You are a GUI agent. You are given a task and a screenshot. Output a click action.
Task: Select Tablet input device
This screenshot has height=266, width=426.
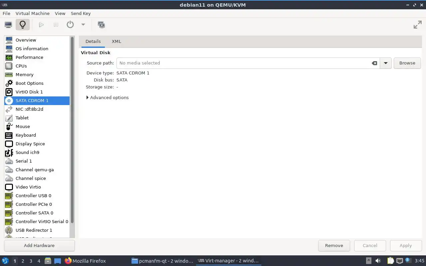tap(37, 118)
